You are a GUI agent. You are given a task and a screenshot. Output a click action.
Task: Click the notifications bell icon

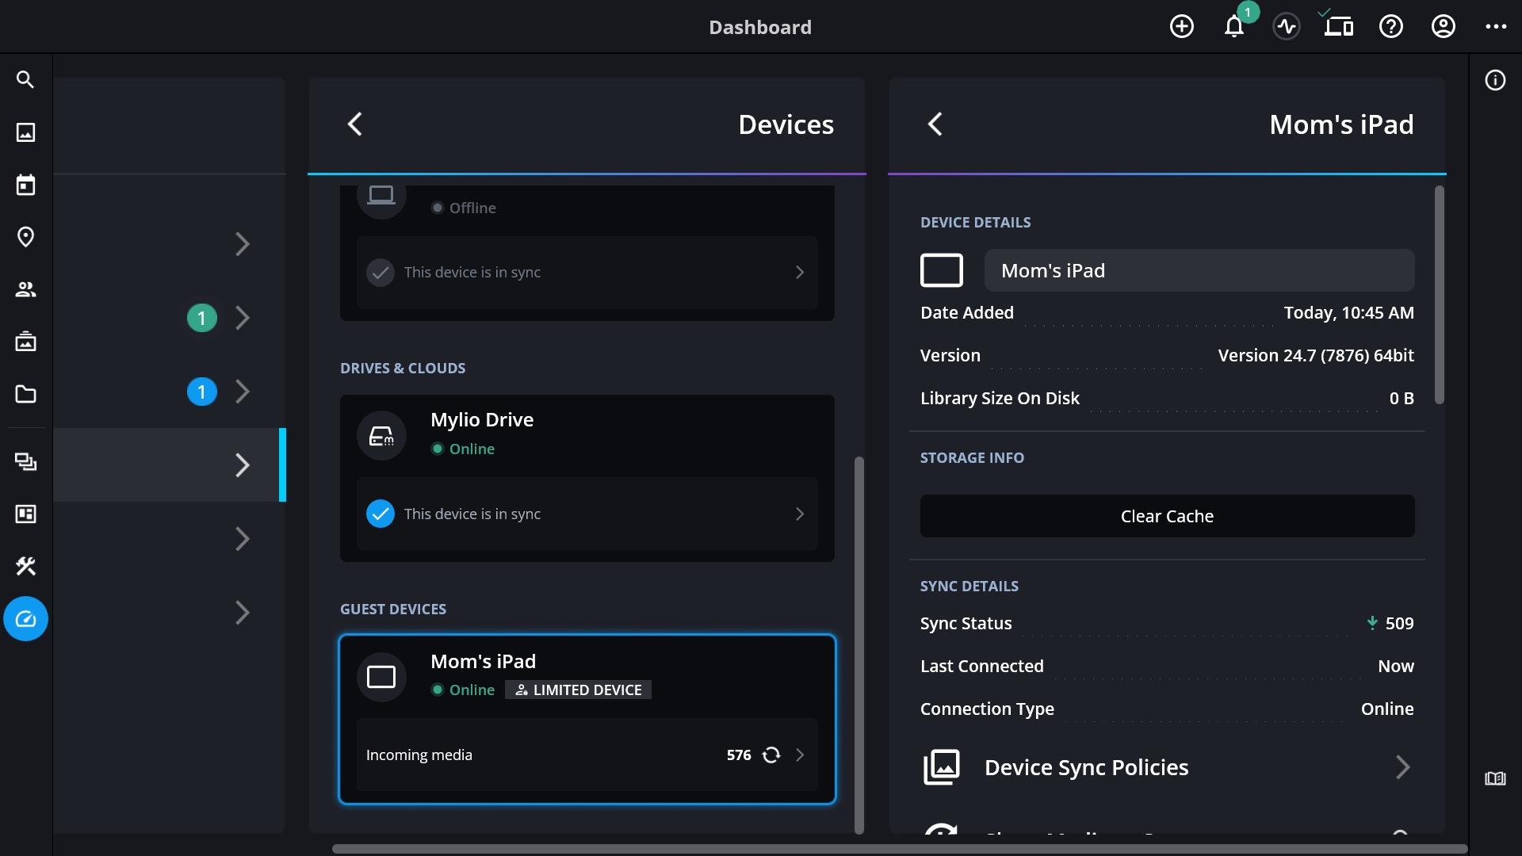[1233, 27]
